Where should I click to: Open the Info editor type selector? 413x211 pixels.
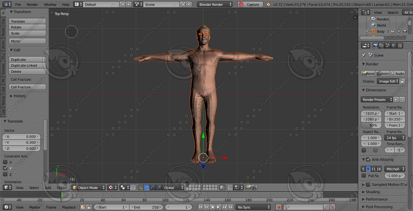pos(7,4)
